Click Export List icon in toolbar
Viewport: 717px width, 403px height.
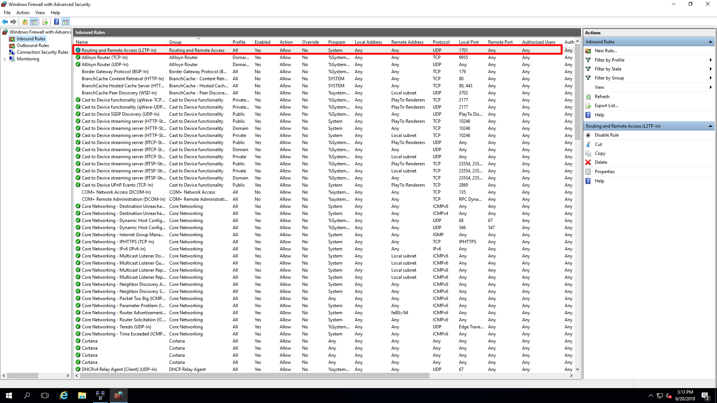point(45,22)
